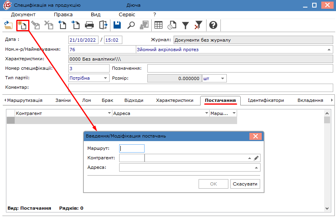336x218 pixels.
Task: Click the date field 21/10/2022
Action: click(83, 40)
